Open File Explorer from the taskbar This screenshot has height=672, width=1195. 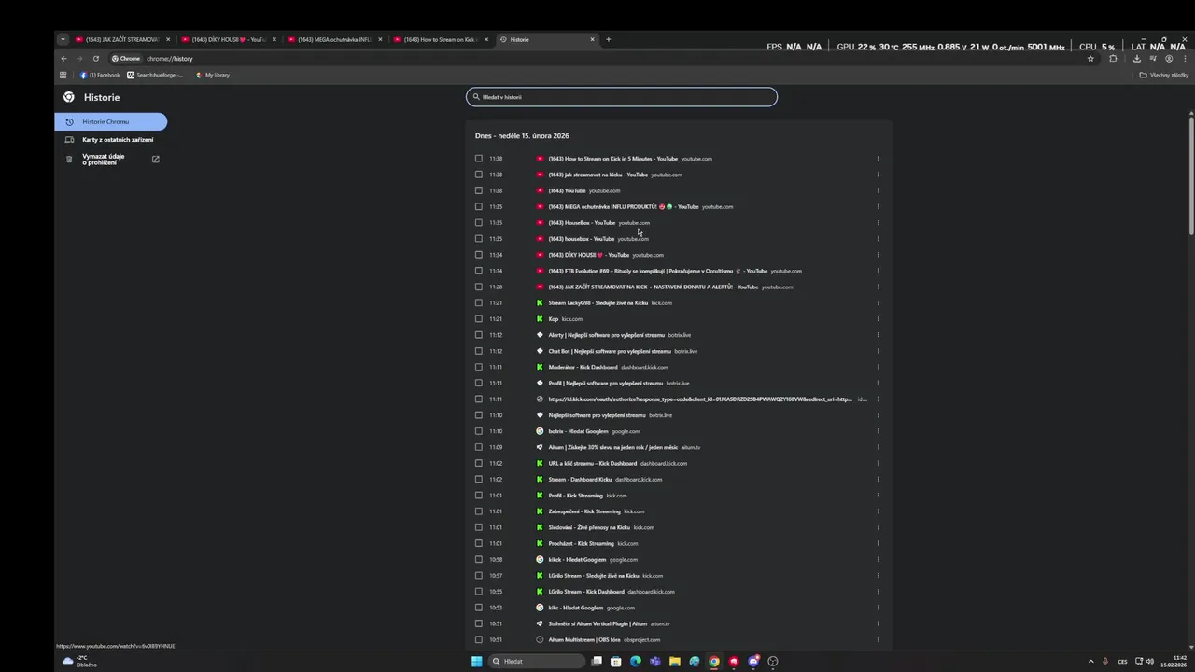click(x=675, y=661)
